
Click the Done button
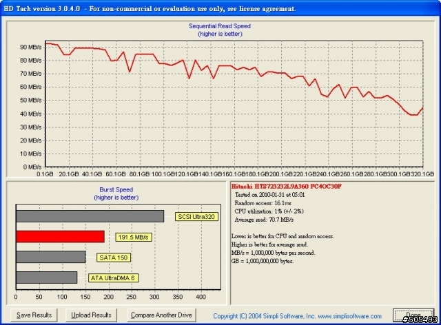pyautogui.click(x=413, y=315)
